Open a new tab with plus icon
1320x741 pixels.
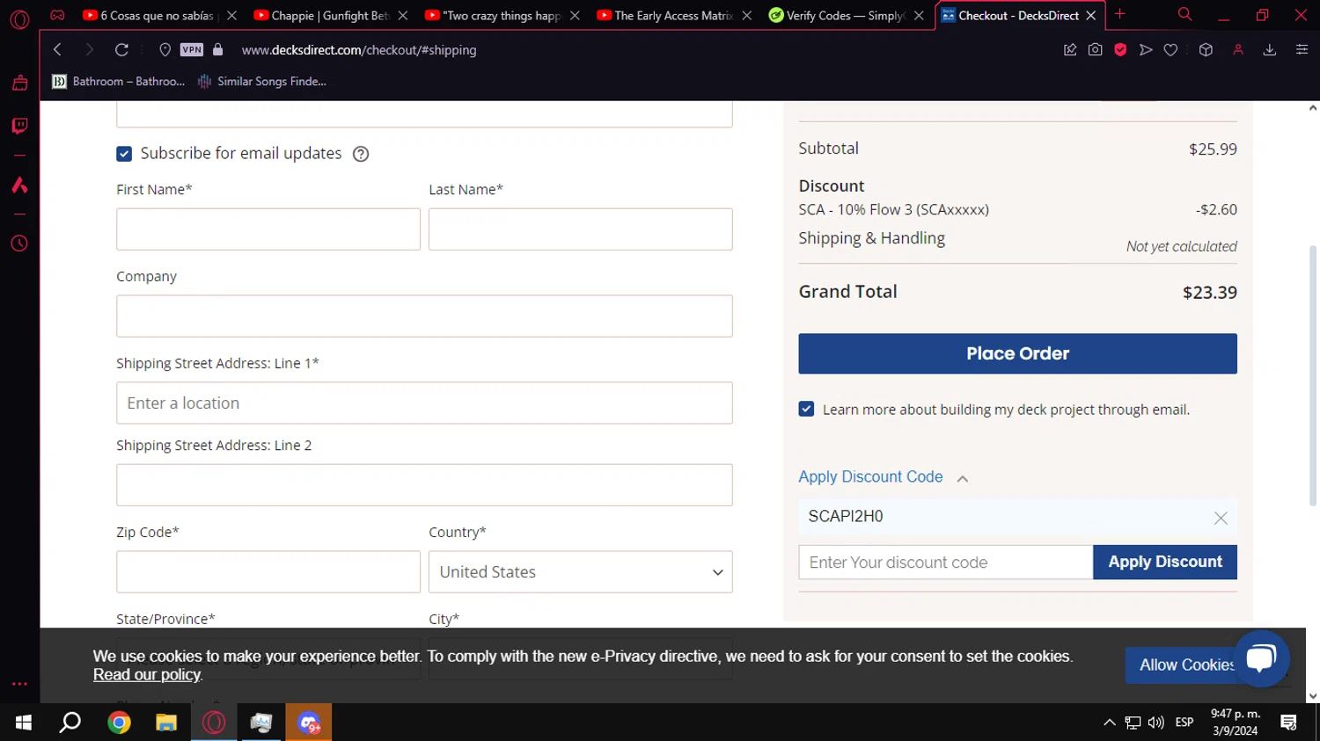click(1119, 15)
